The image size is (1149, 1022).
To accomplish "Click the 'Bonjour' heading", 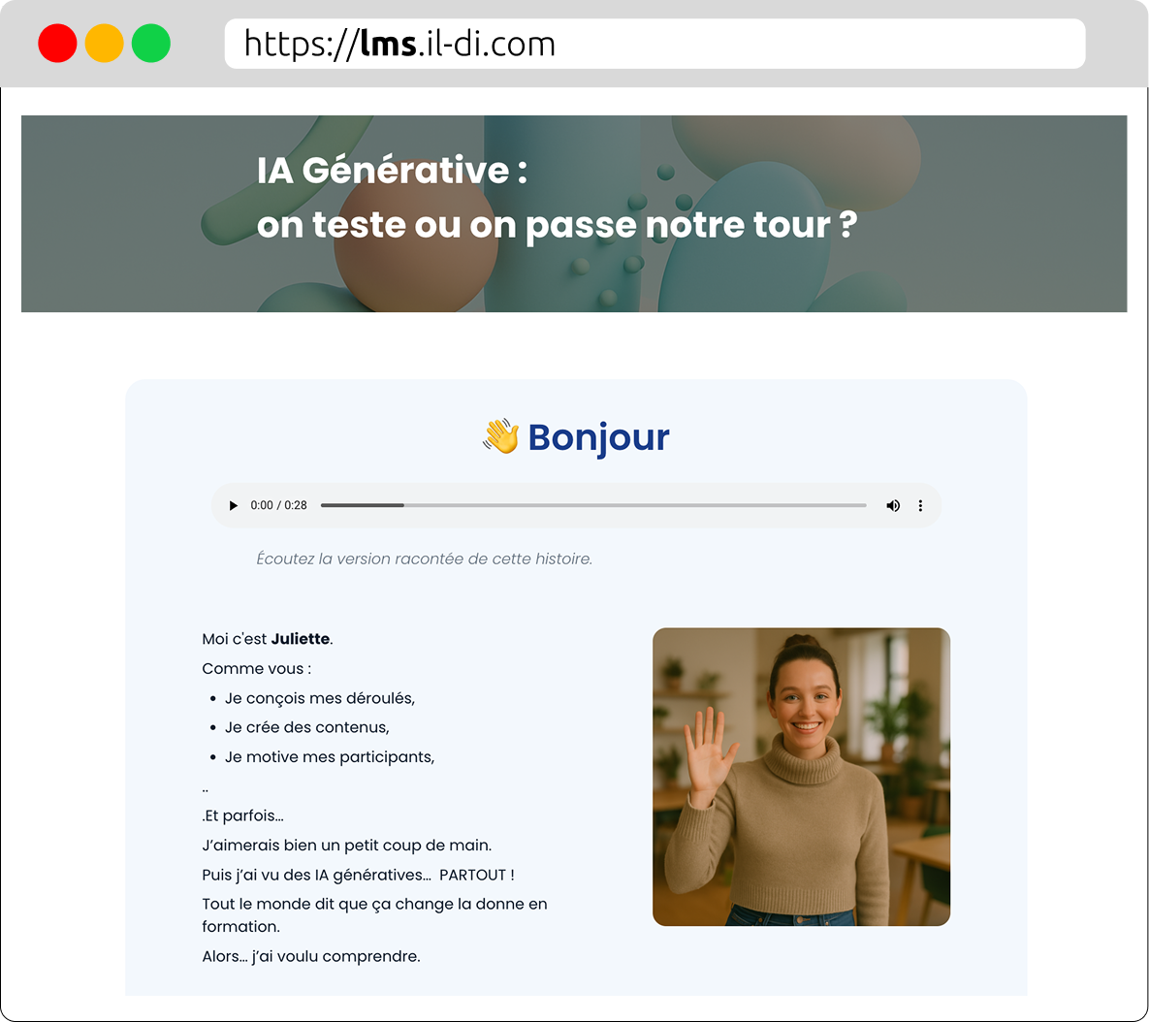I will [598, 437].
